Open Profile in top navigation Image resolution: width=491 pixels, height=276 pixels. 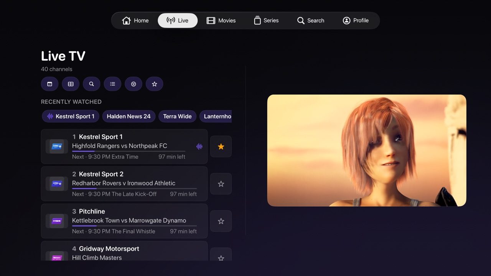pyautogui.click(x=356, y=21)
